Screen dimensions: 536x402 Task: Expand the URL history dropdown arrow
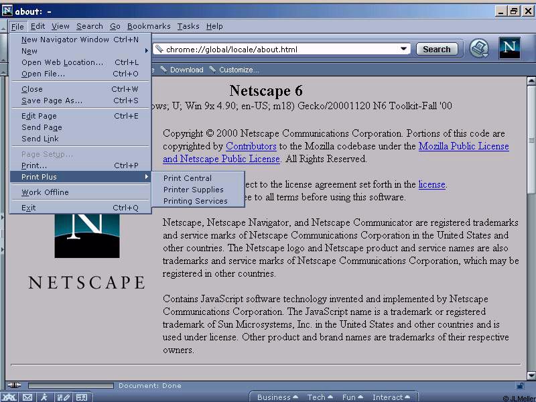403,49
